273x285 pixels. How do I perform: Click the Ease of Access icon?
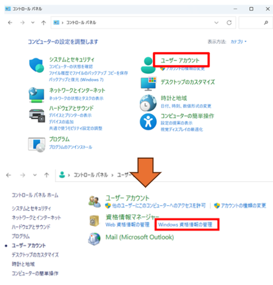pos(148,121)
